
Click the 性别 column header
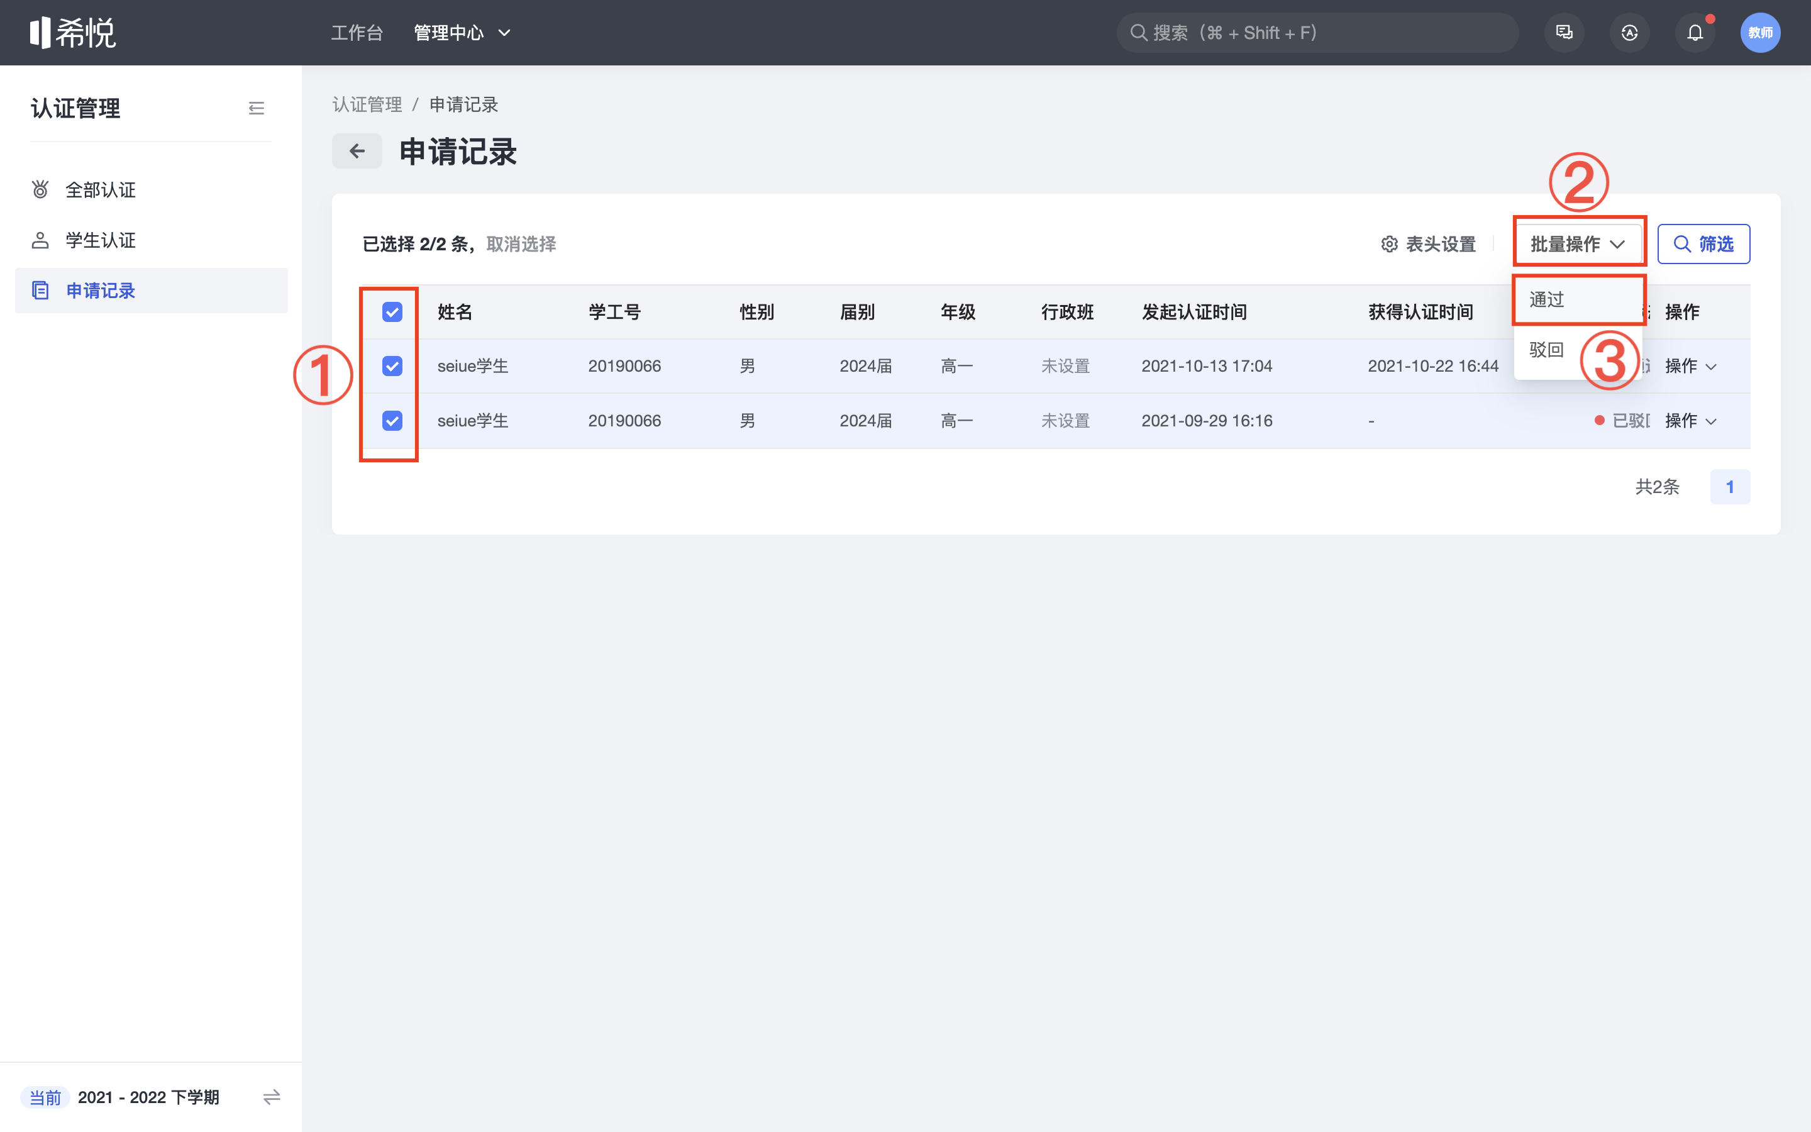click(x=756, y=312)
